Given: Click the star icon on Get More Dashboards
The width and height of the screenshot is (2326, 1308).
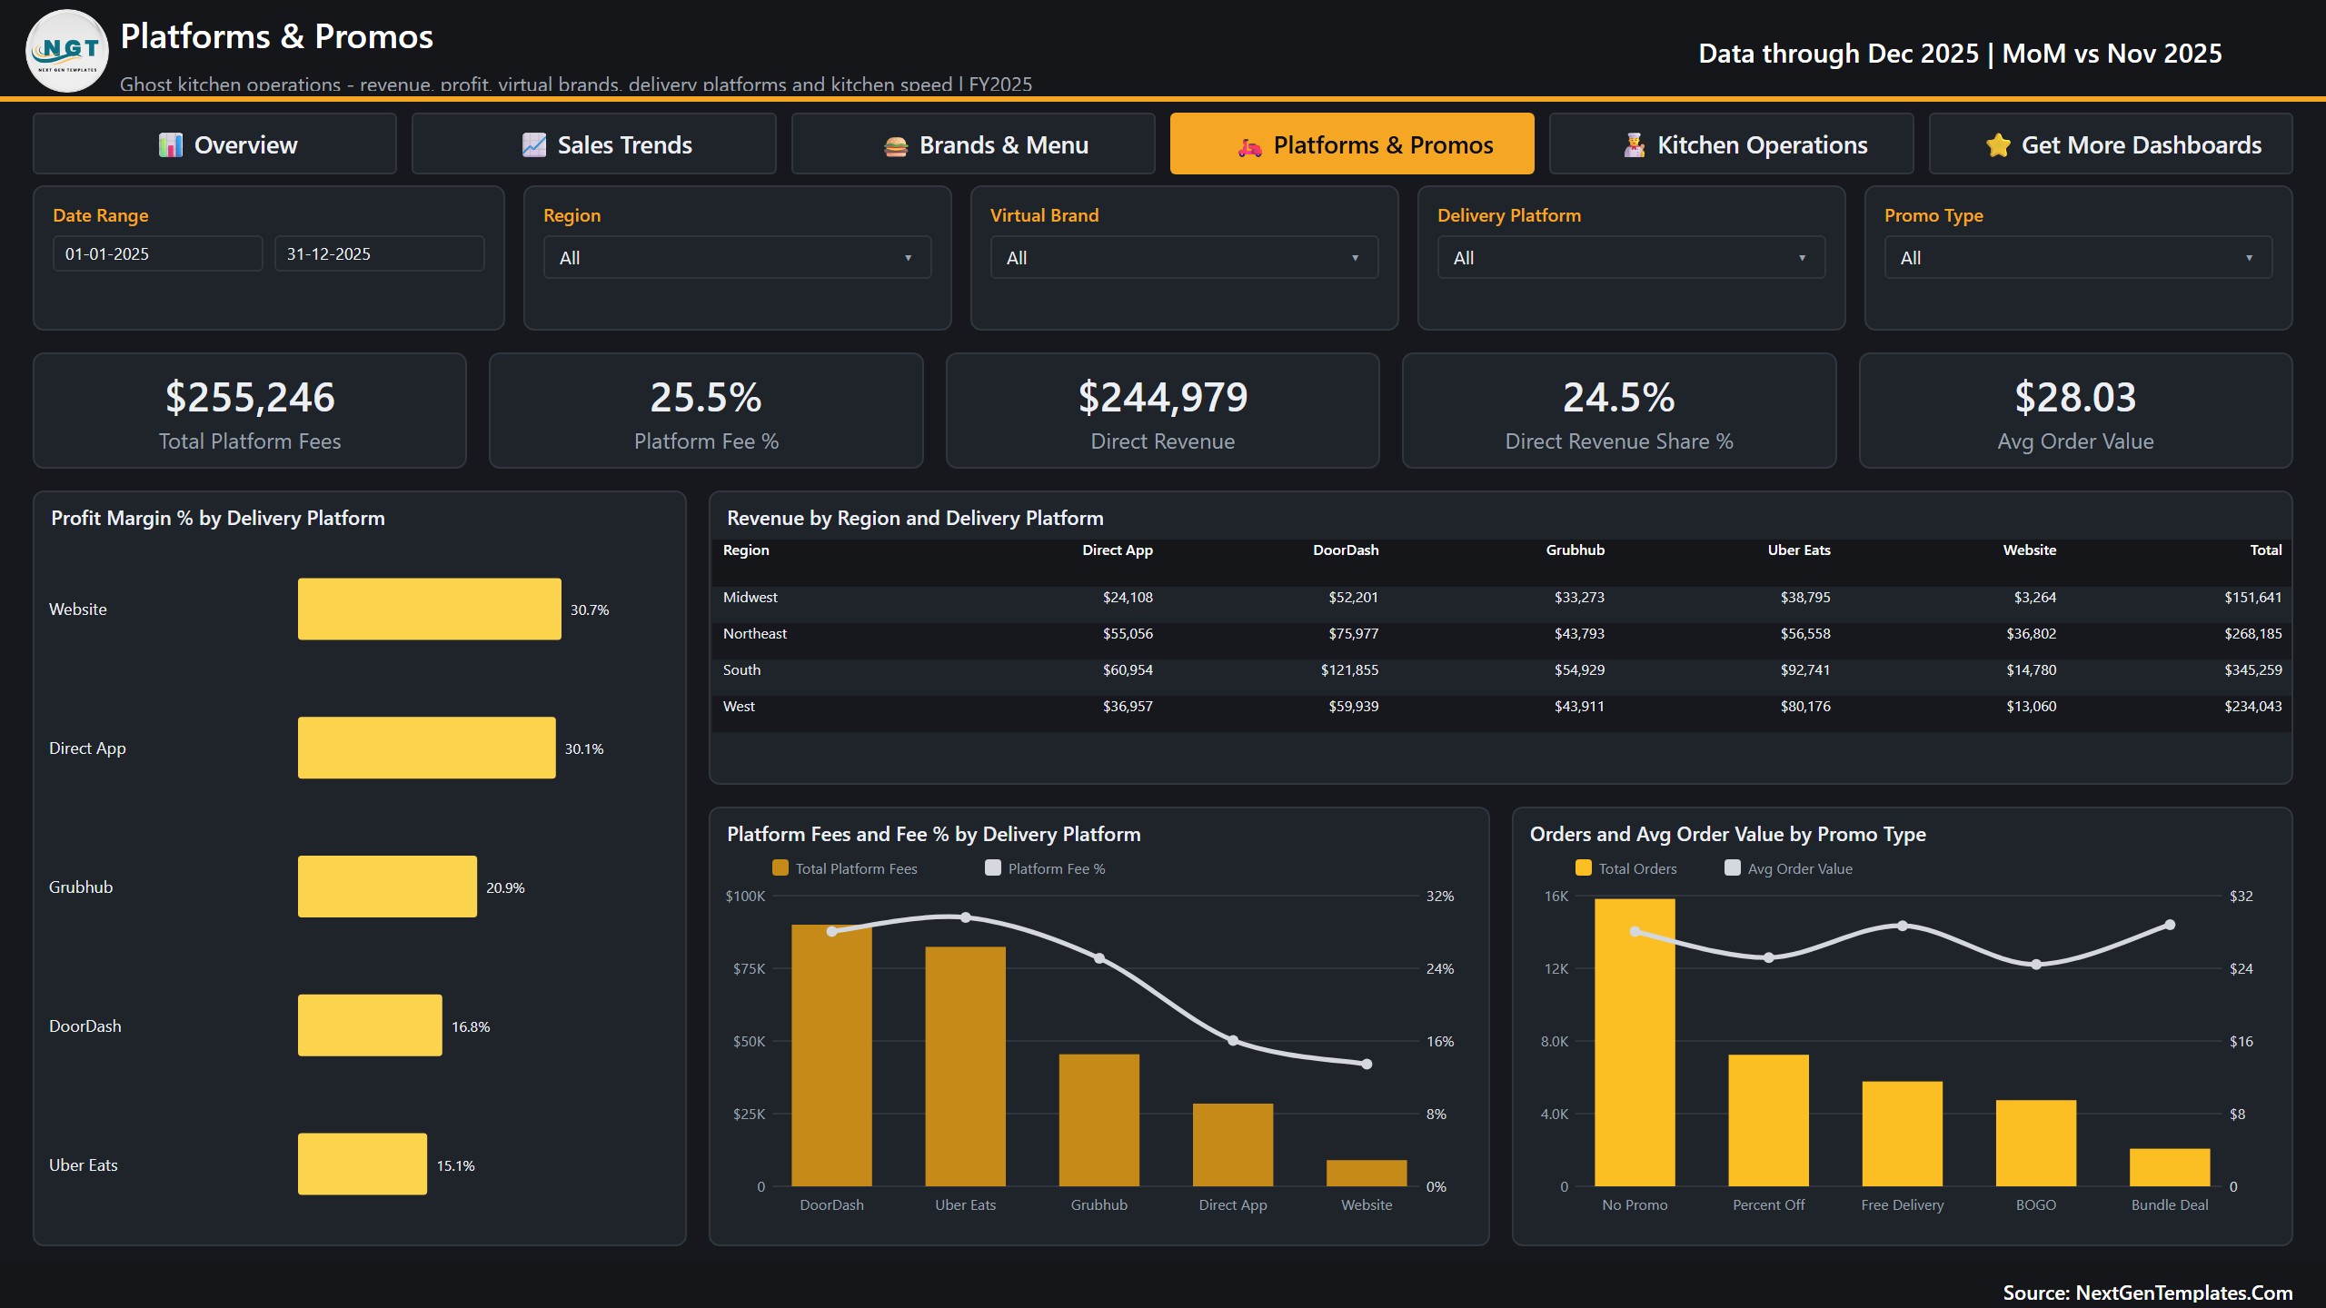Looking at the screenshot, I should (x=1998, y=145).
